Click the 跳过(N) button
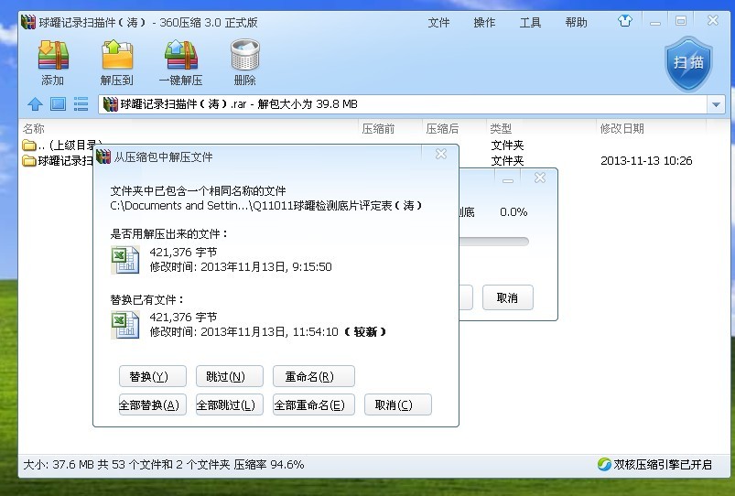Viewport: 735px width, 496px height. pos(230,376)
